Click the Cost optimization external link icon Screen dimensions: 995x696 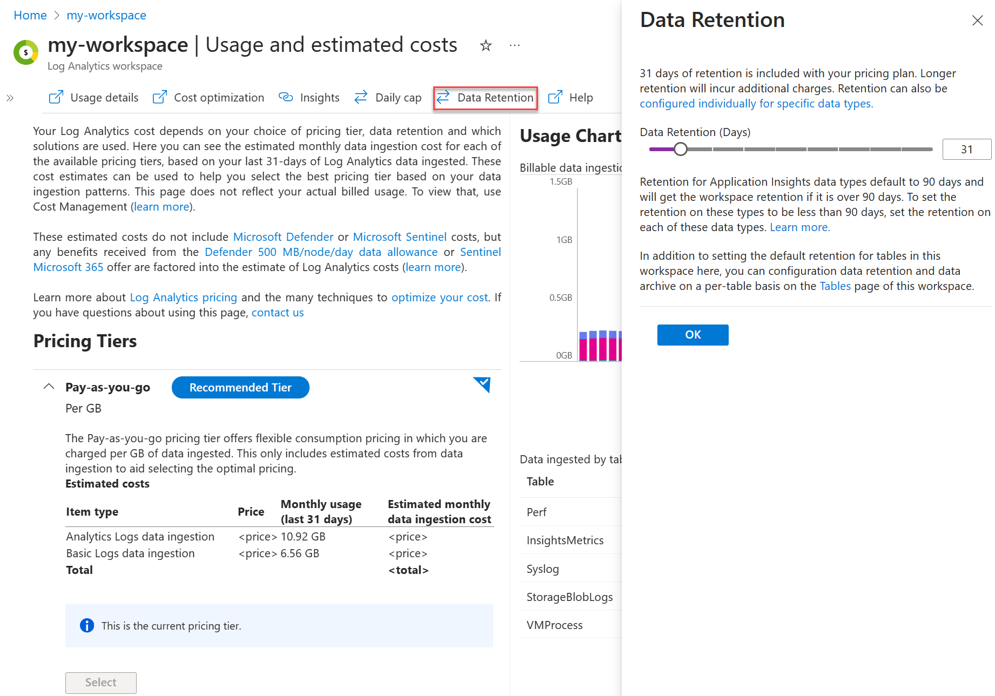159,97
